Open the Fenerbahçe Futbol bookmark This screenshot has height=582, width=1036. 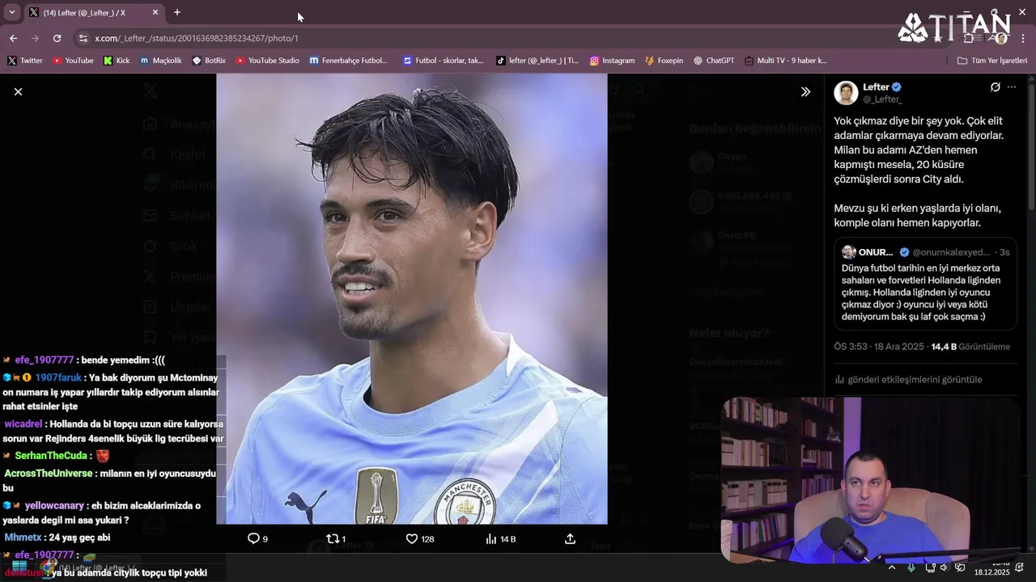[x=349, y=61]
